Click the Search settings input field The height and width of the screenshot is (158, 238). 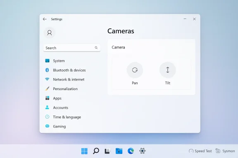click(72, 48)
